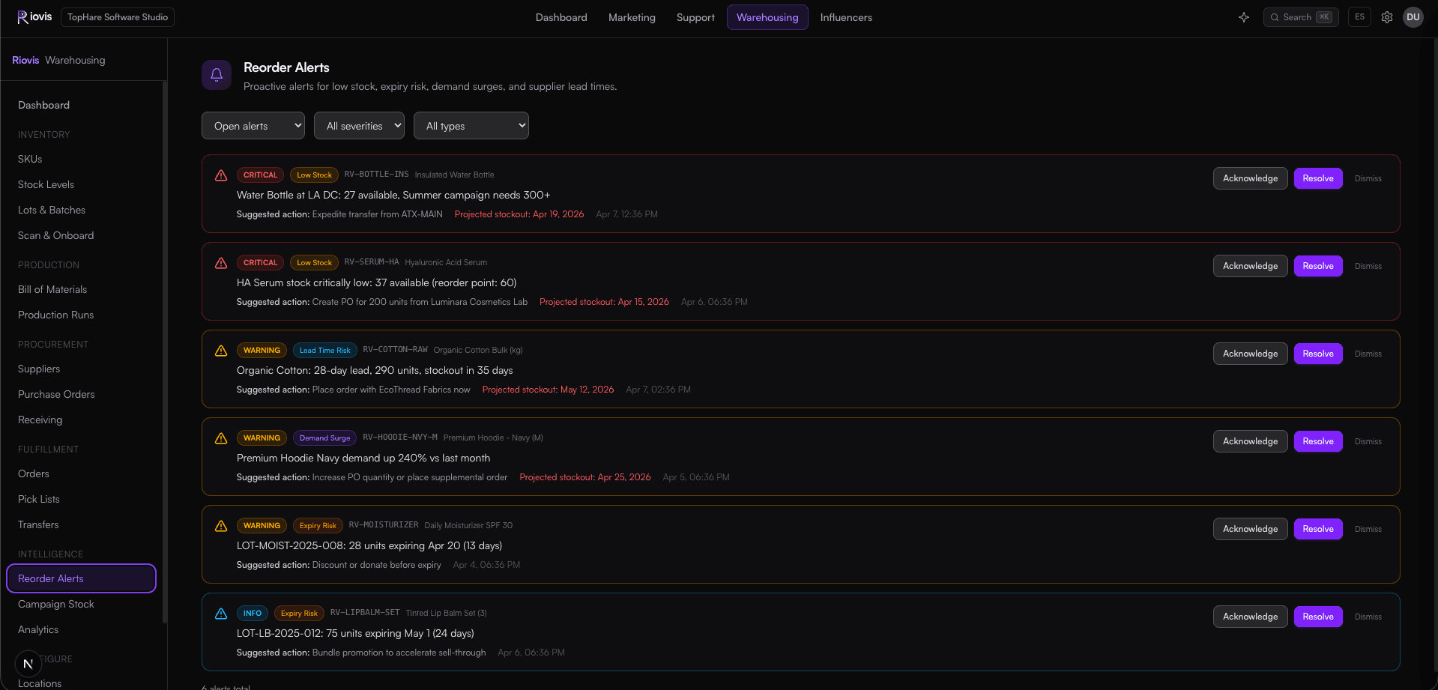Screen dimensions: 1438x690
Task: Open Pick Lists in the sidebar
Action: [x=82, y=500]
